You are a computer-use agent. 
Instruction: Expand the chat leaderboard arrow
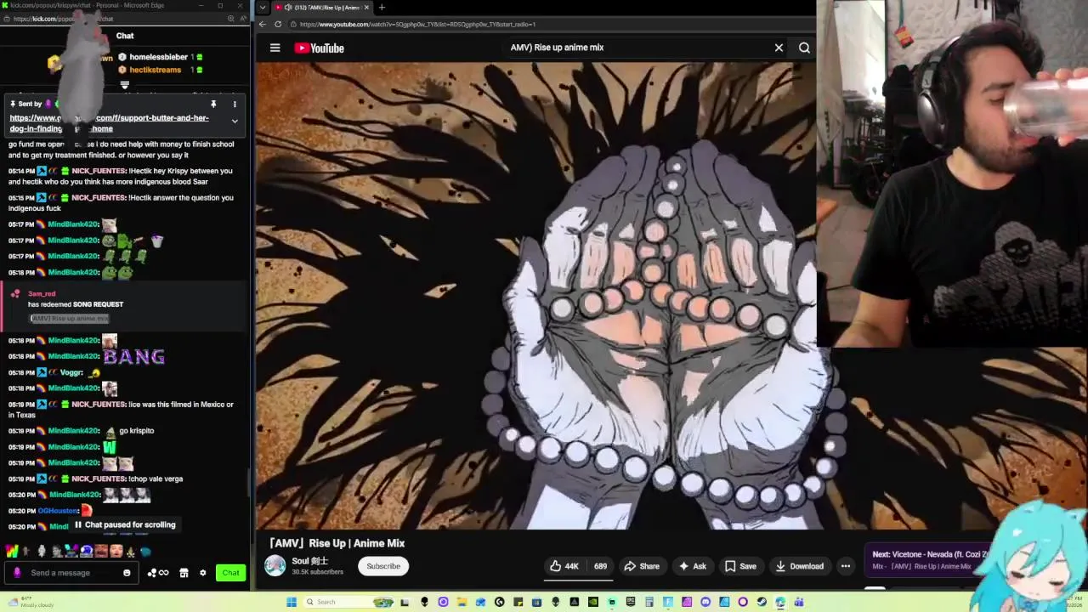coord(125,85)
